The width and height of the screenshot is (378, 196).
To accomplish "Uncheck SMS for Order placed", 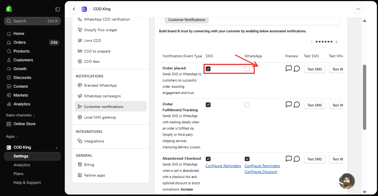I will pyautogui.click(x=208, y=69).
